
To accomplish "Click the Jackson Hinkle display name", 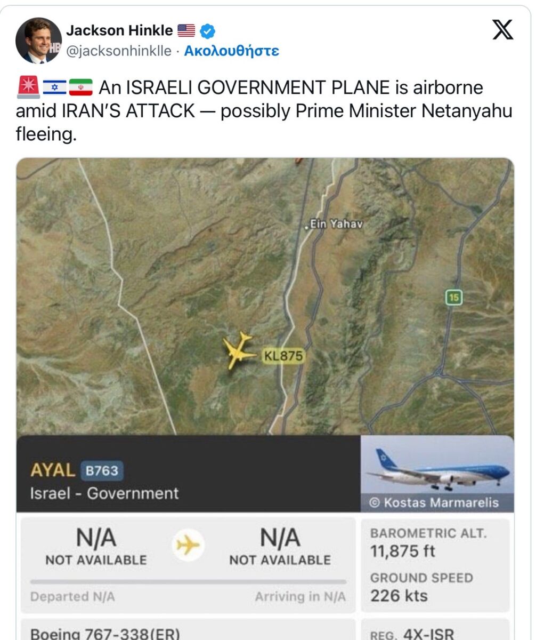I will tap(119, 31).
